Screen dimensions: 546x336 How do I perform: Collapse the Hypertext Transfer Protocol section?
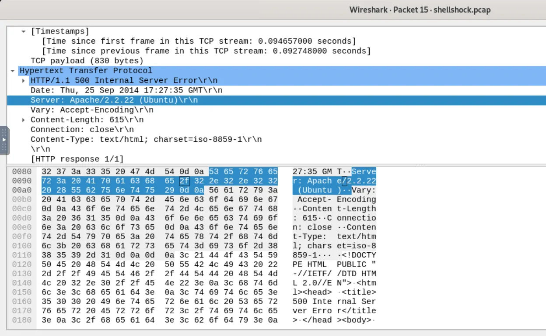tap(13, 71)
